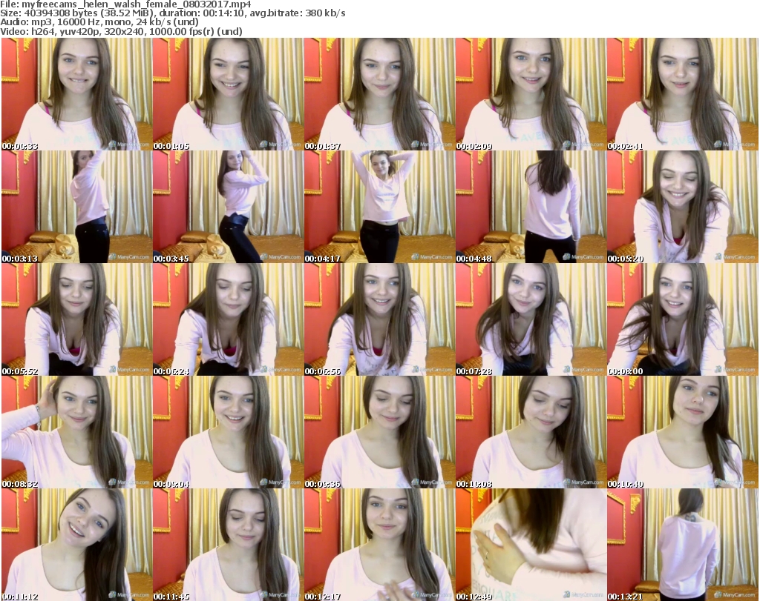Open the frame at 00:11:45
Image resolution: width=760 pixels, height=601 pixels.
[229, 545]
